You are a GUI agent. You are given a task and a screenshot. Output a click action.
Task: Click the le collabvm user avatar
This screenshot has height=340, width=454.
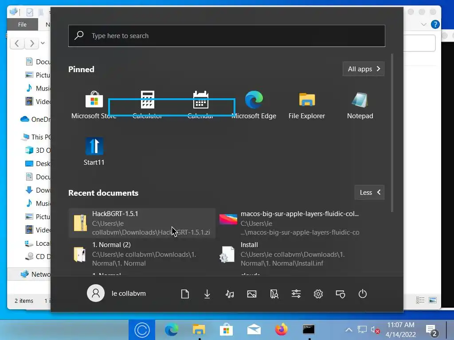[96, 293]
